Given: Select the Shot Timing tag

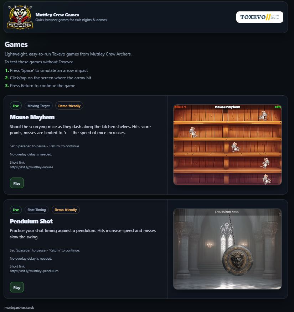Looking at the screenshot, I should click(36, 210).
